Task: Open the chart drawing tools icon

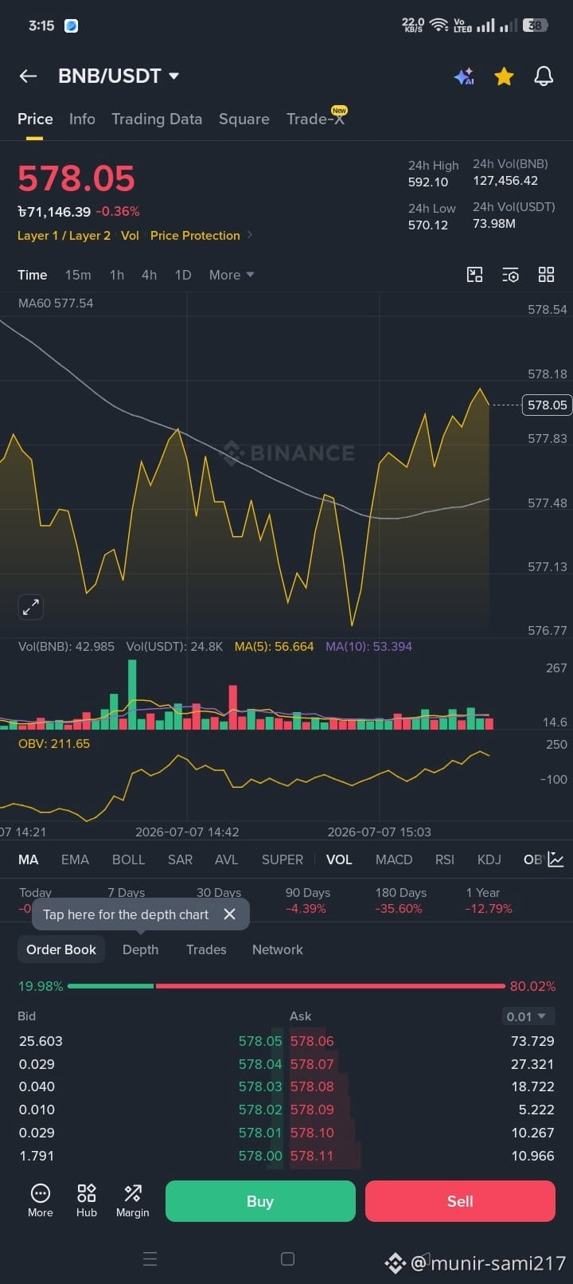Action: tap(474, 275)
